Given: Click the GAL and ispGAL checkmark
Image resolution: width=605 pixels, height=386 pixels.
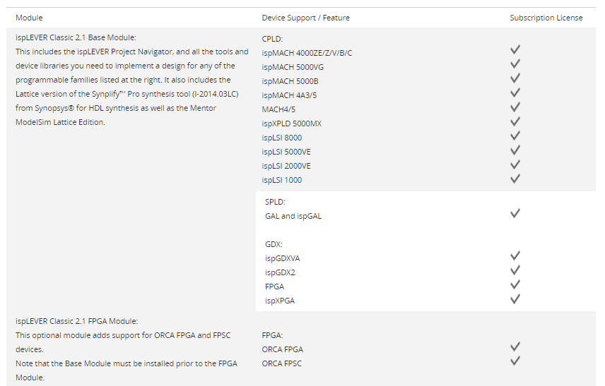Looking at the screenshot, I should pyautogui.click(x=515, y=213).
